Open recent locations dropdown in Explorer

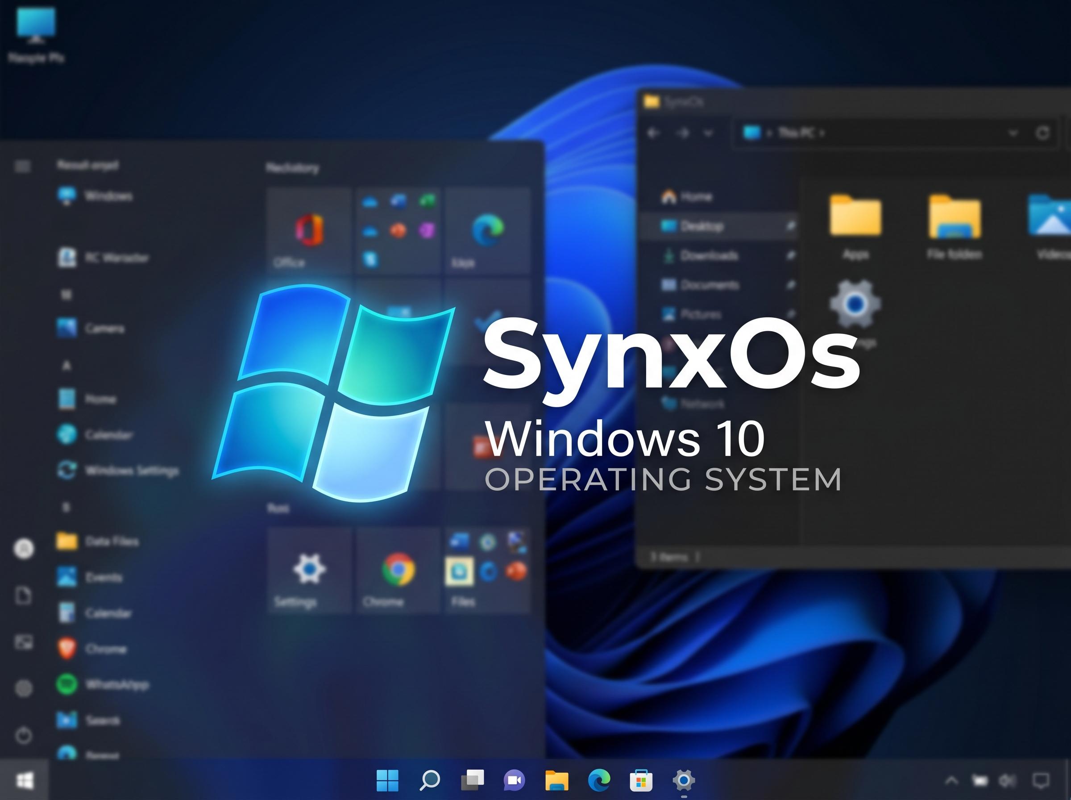(709, 133)
